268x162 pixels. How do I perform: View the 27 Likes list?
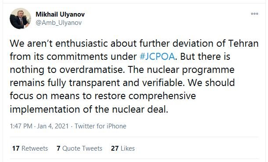(123, 148)
